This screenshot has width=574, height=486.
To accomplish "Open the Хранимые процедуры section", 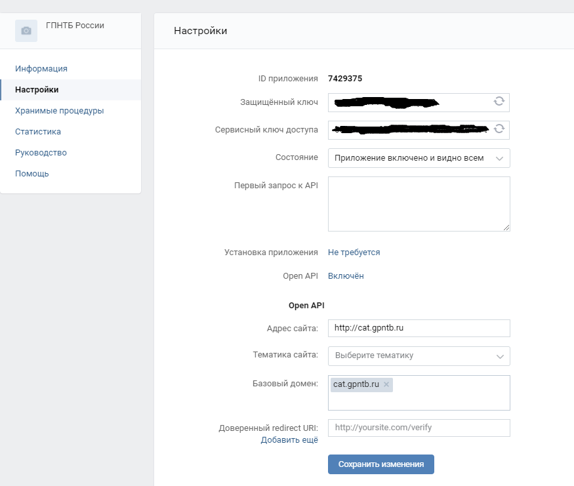I will [59, 111].
